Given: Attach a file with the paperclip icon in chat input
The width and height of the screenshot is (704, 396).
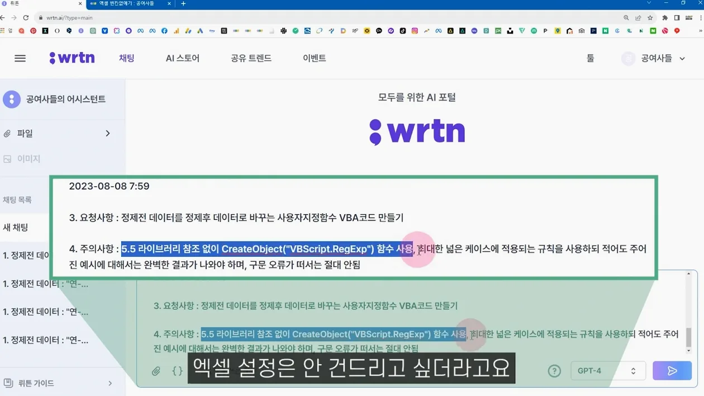Looking at the screenshot, I should (156, 370).
